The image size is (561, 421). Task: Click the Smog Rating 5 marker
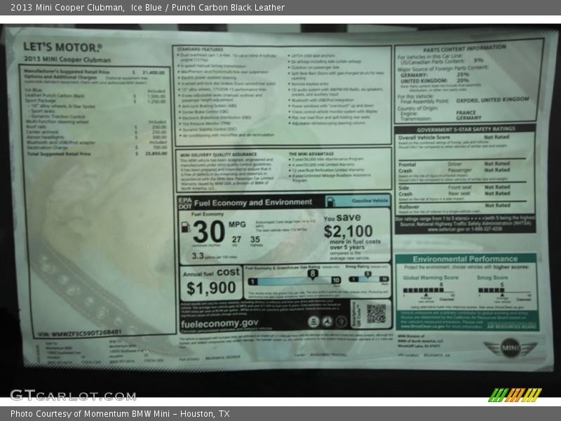pos(367,274)
